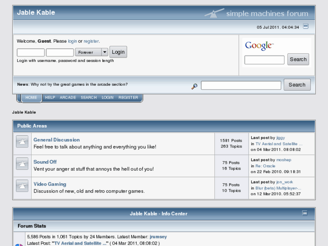
Task: Open the Help menu item
Action: 50,97
